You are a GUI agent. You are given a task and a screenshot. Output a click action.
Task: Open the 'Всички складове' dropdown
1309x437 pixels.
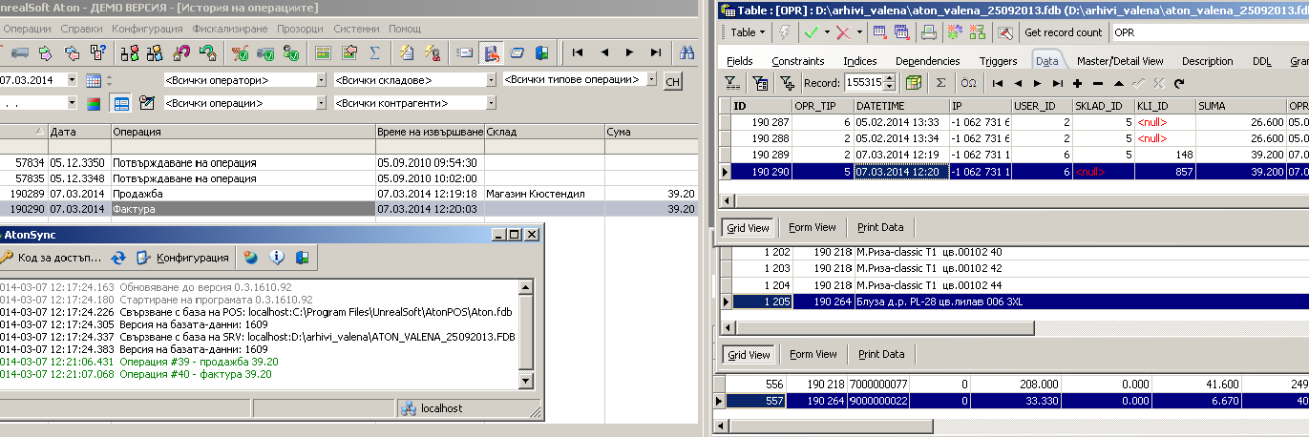tap(491, 80)
